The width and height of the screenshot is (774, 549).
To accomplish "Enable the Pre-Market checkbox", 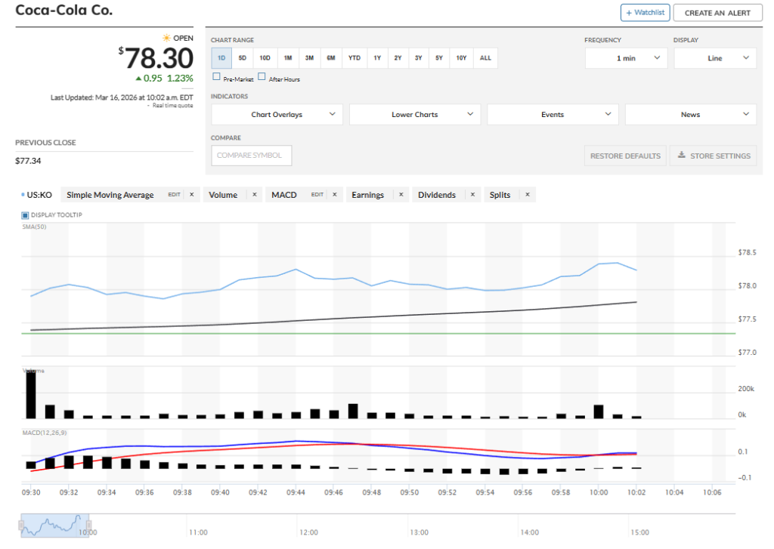I will coord(216,77).
